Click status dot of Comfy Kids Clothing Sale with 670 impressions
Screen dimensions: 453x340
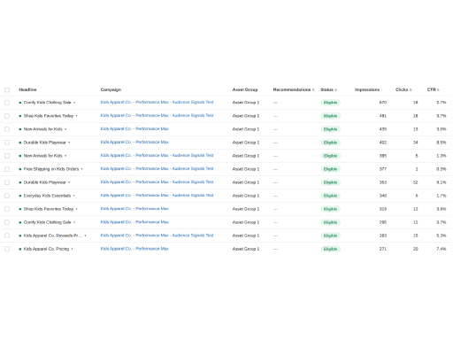tap(20, 103)
